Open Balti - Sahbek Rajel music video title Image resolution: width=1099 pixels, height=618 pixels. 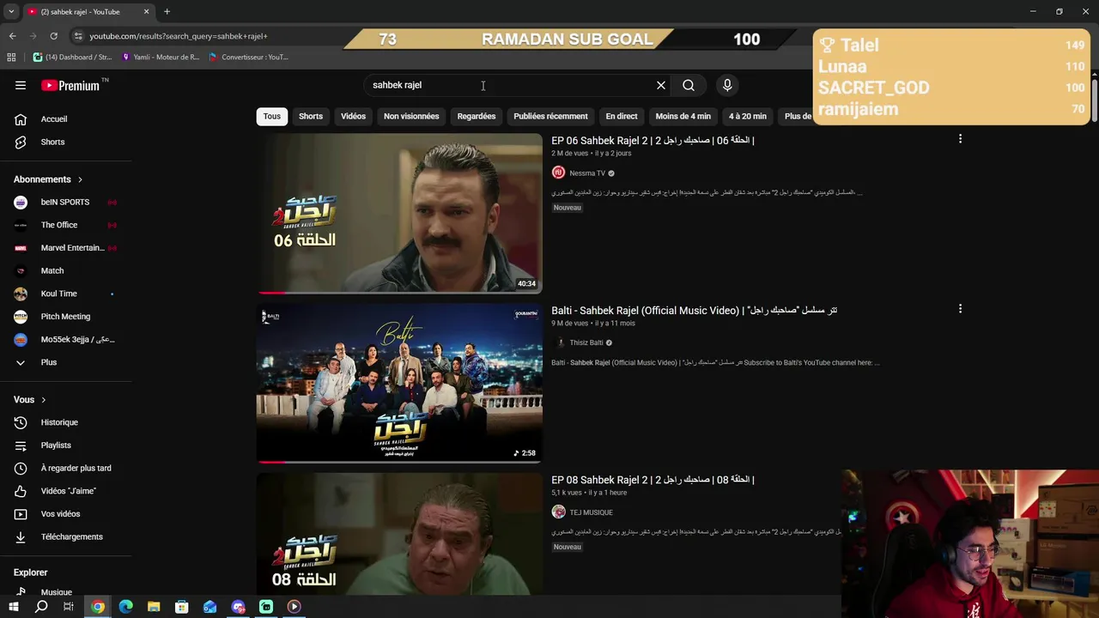point(694,310)
